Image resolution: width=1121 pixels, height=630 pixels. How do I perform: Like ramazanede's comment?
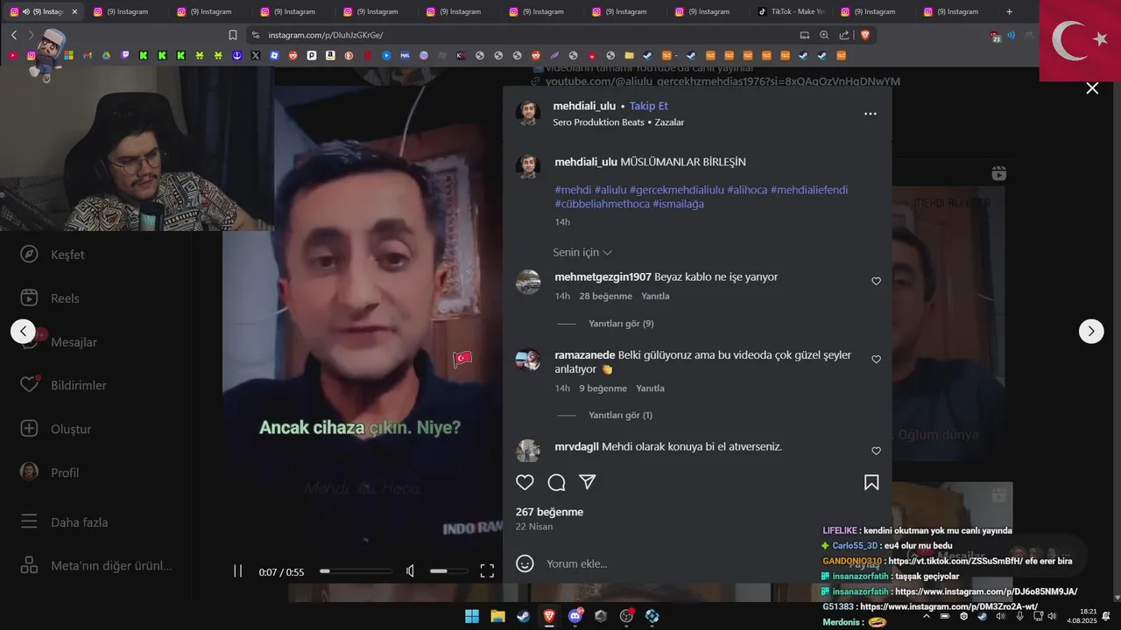[876, 360]
